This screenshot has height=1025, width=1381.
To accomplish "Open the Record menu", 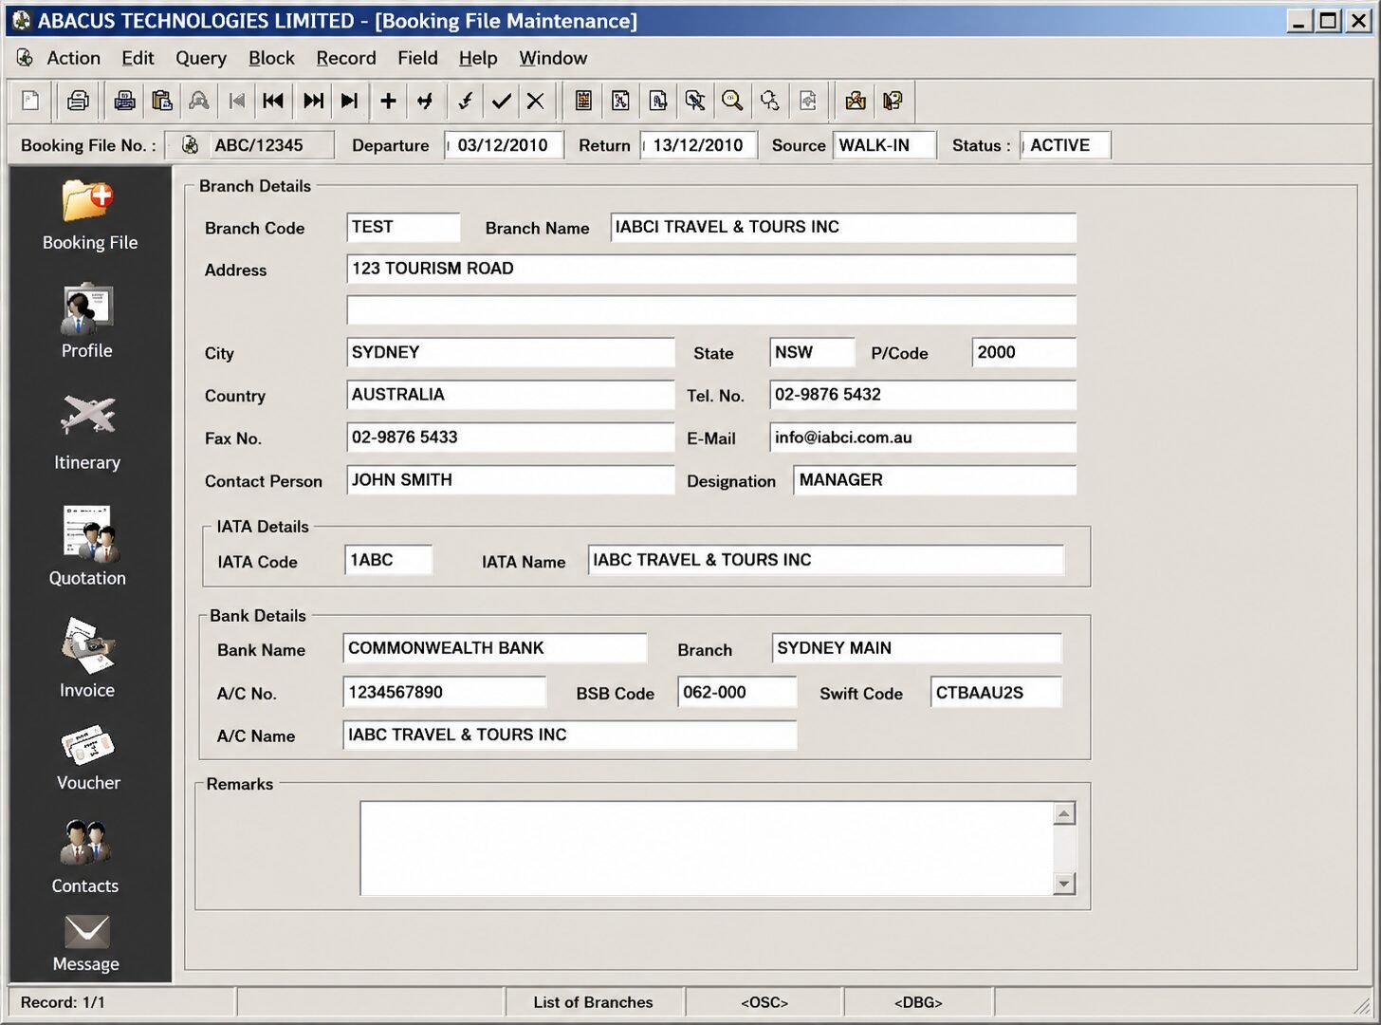I will pyautogui.click(x=346, y=58).
